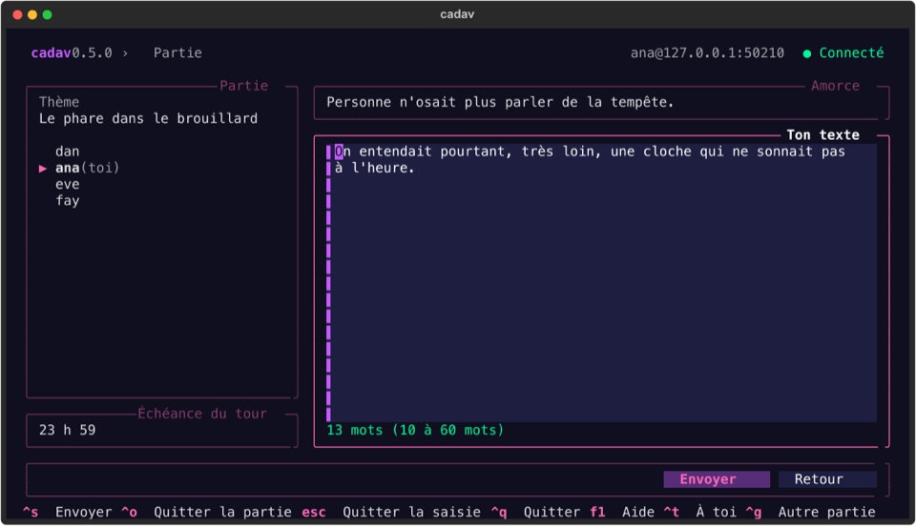The width and height of the screenshot is (916, 526).
Task: Select player eve in the Partie list
Action: tap(67, 184)
